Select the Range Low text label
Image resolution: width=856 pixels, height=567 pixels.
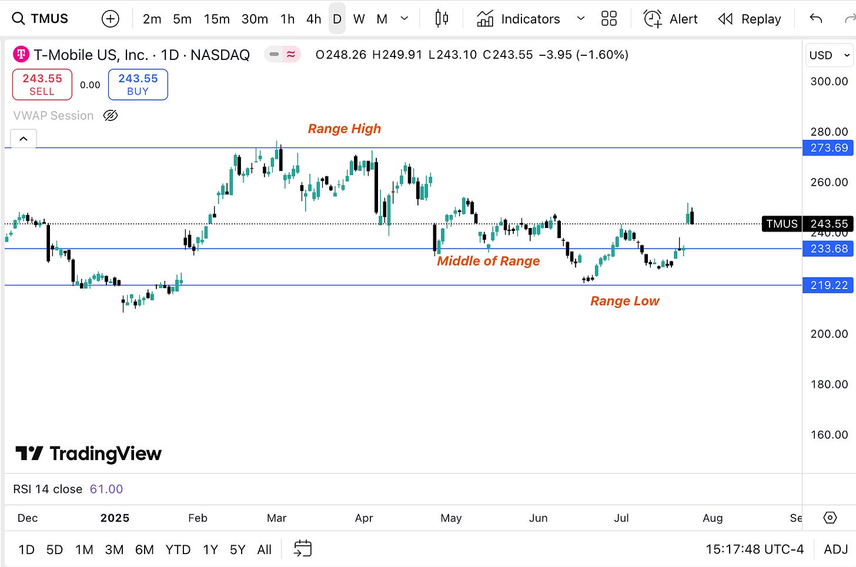[625, 301]
